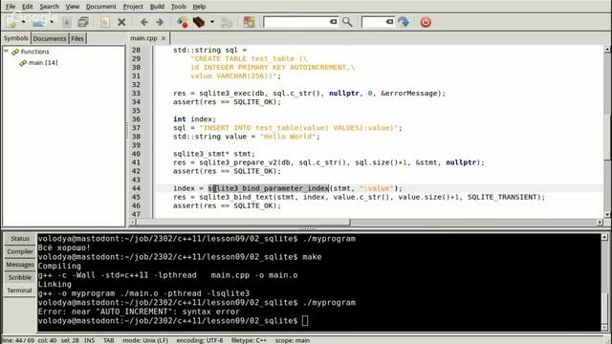Open the Help menu
The image size is (612, 344).
[x=199, y=7]
